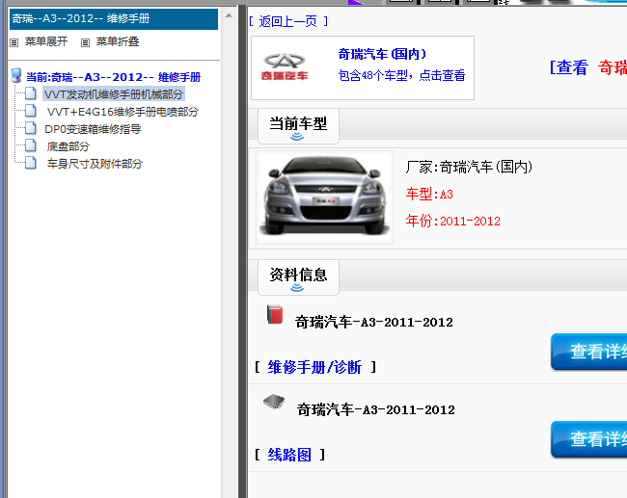Click the 厂家:奇瑞汽车(国内) text
Image resolution: width=627 pixels, height=498 pixels.
469,167
